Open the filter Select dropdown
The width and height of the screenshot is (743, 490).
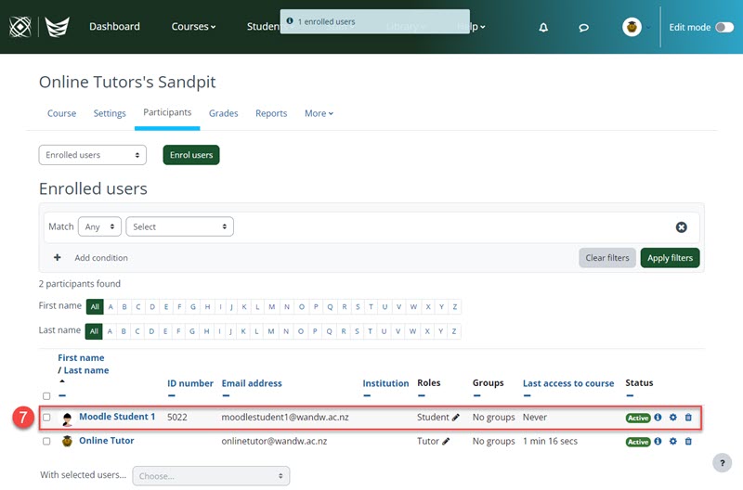point(179,226)
